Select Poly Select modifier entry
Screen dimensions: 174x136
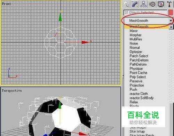pos(137,77)
